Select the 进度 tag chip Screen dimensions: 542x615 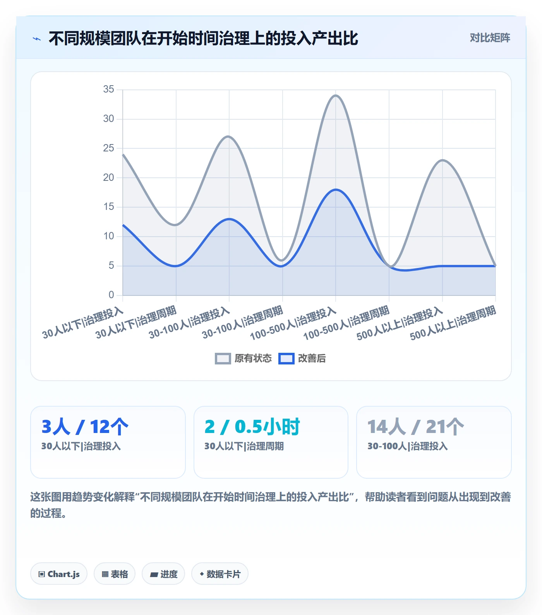click(x=163, y=574)
